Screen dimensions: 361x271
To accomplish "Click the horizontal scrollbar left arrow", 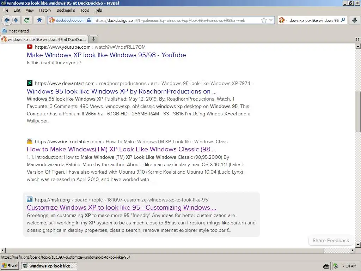I will coord(2,250).
